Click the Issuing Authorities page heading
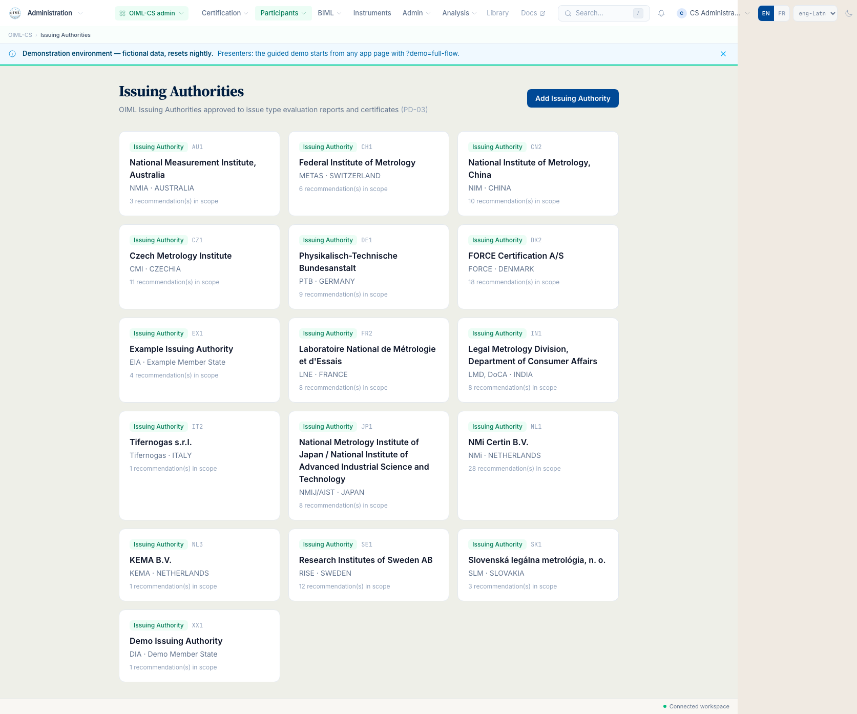The width and height of the screenshot is (857, 714). pyautogui.click(x=181, y=92)
